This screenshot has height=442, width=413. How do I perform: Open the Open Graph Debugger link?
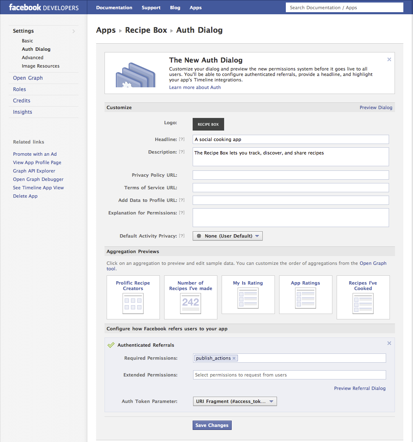(38, 179)
